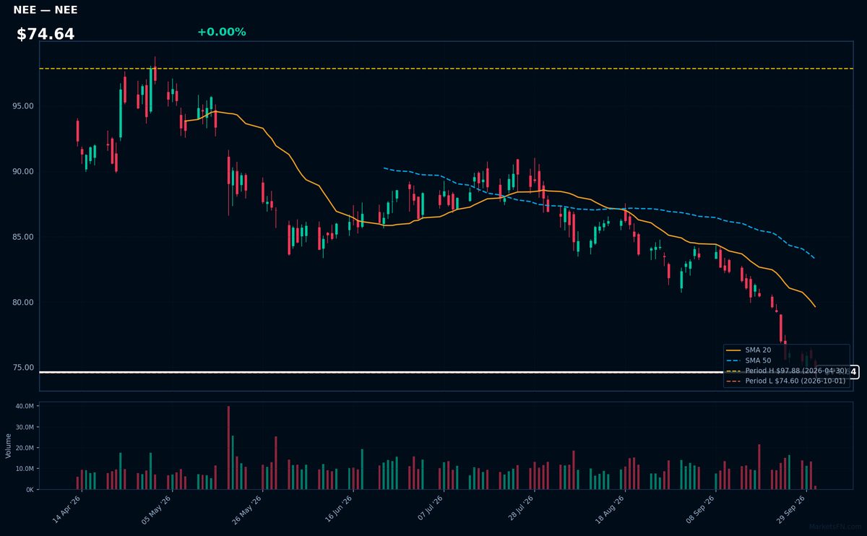The height and width of the screenshot is (536, 867).
Task: Select the 08 Sep '26 date label
Action: pyautogui.click(x=701, y=509)
